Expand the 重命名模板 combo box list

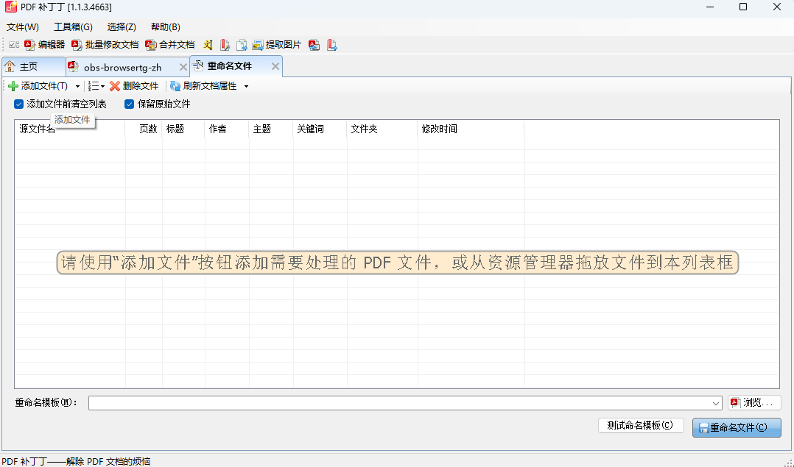point(717,403)
